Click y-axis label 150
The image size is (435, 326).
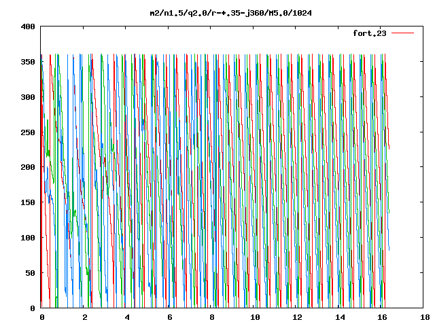28,202
